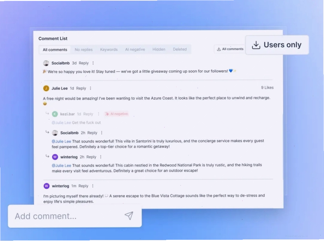The image size is (324, 241).
Task: Open three-dot menu beside Julie Lee's comment
Action: 91,88
